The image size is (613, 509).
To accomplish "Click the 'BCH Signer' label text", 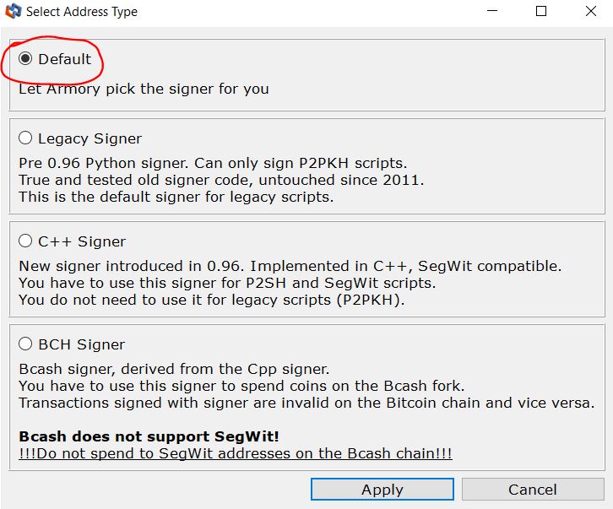I will (x=82, y=344).
